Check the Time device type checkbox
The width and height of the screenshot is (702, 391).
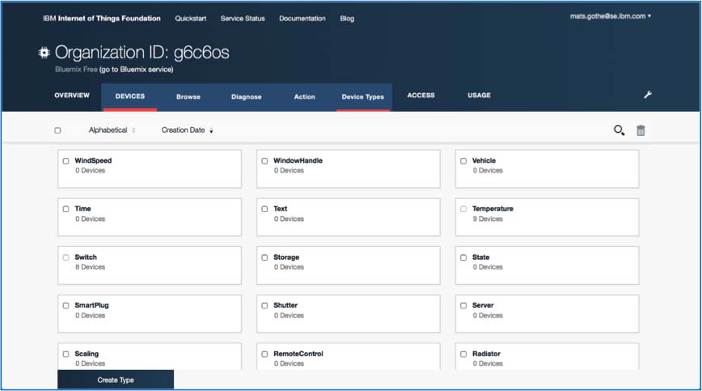[66, 209]
